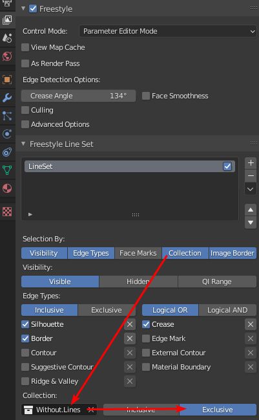Open the Physics properties tab icon
Screen dimensions: 259x420
[x=7, y=134]
